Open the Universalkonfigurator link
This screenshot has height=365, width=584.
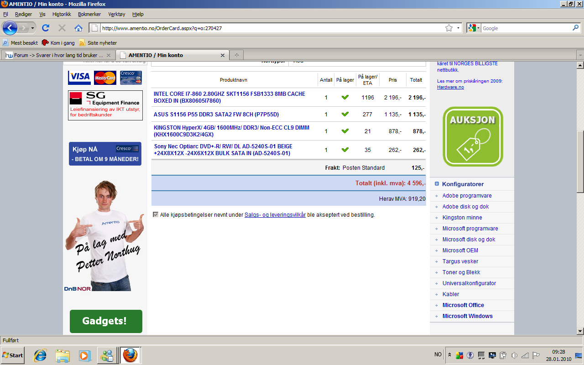(x=469, y=283)
